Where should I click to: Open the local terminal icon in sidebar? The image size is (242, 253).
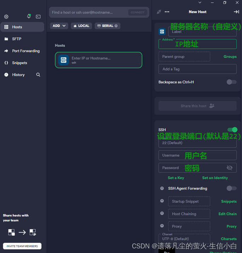coord(38,17)
